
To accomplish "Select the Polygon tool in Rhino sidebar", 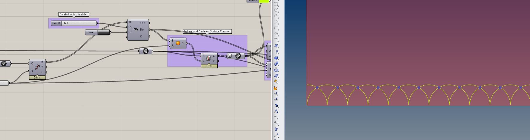I will [276, 34].
